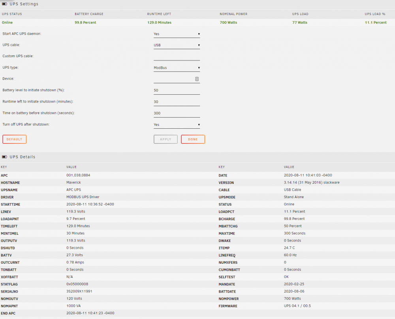Select the VERSION value 3.14.14 slackware

coord(312,182)
